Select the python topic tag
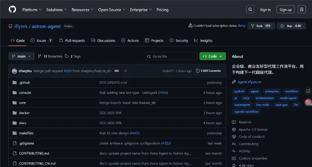This screenshot has height=167, width=312. click(x=239, y=91)
